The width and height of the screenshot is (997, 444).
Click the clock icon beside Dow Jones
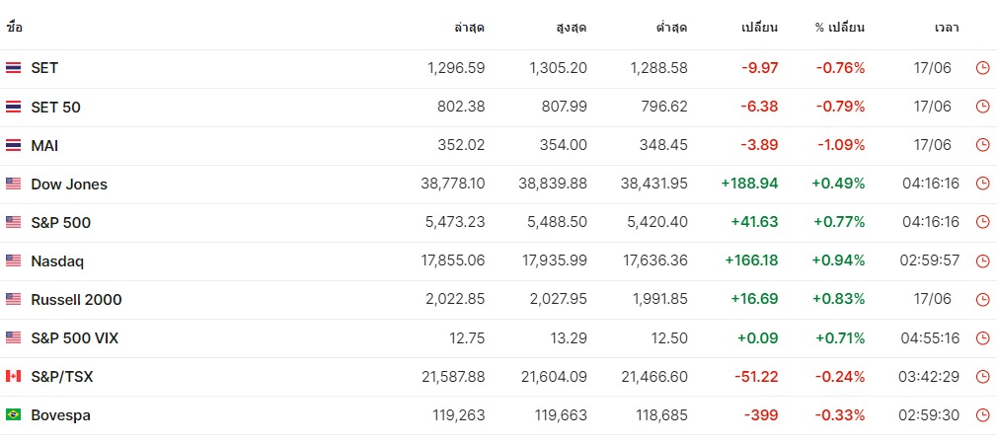tap(982, 184)
